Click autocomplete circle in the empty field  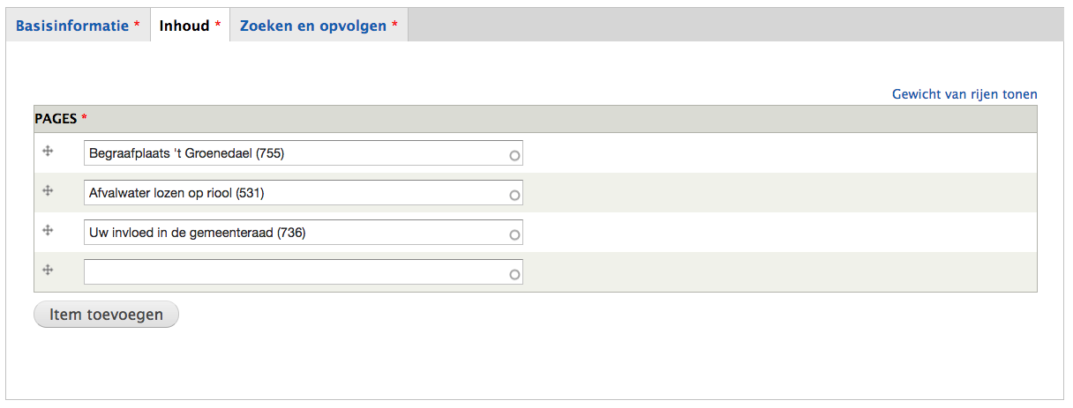point(515,275)
